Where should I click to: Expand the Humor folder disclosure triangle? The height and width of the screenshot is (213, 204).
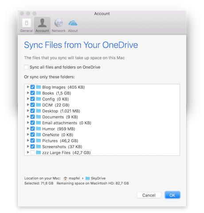28,128
